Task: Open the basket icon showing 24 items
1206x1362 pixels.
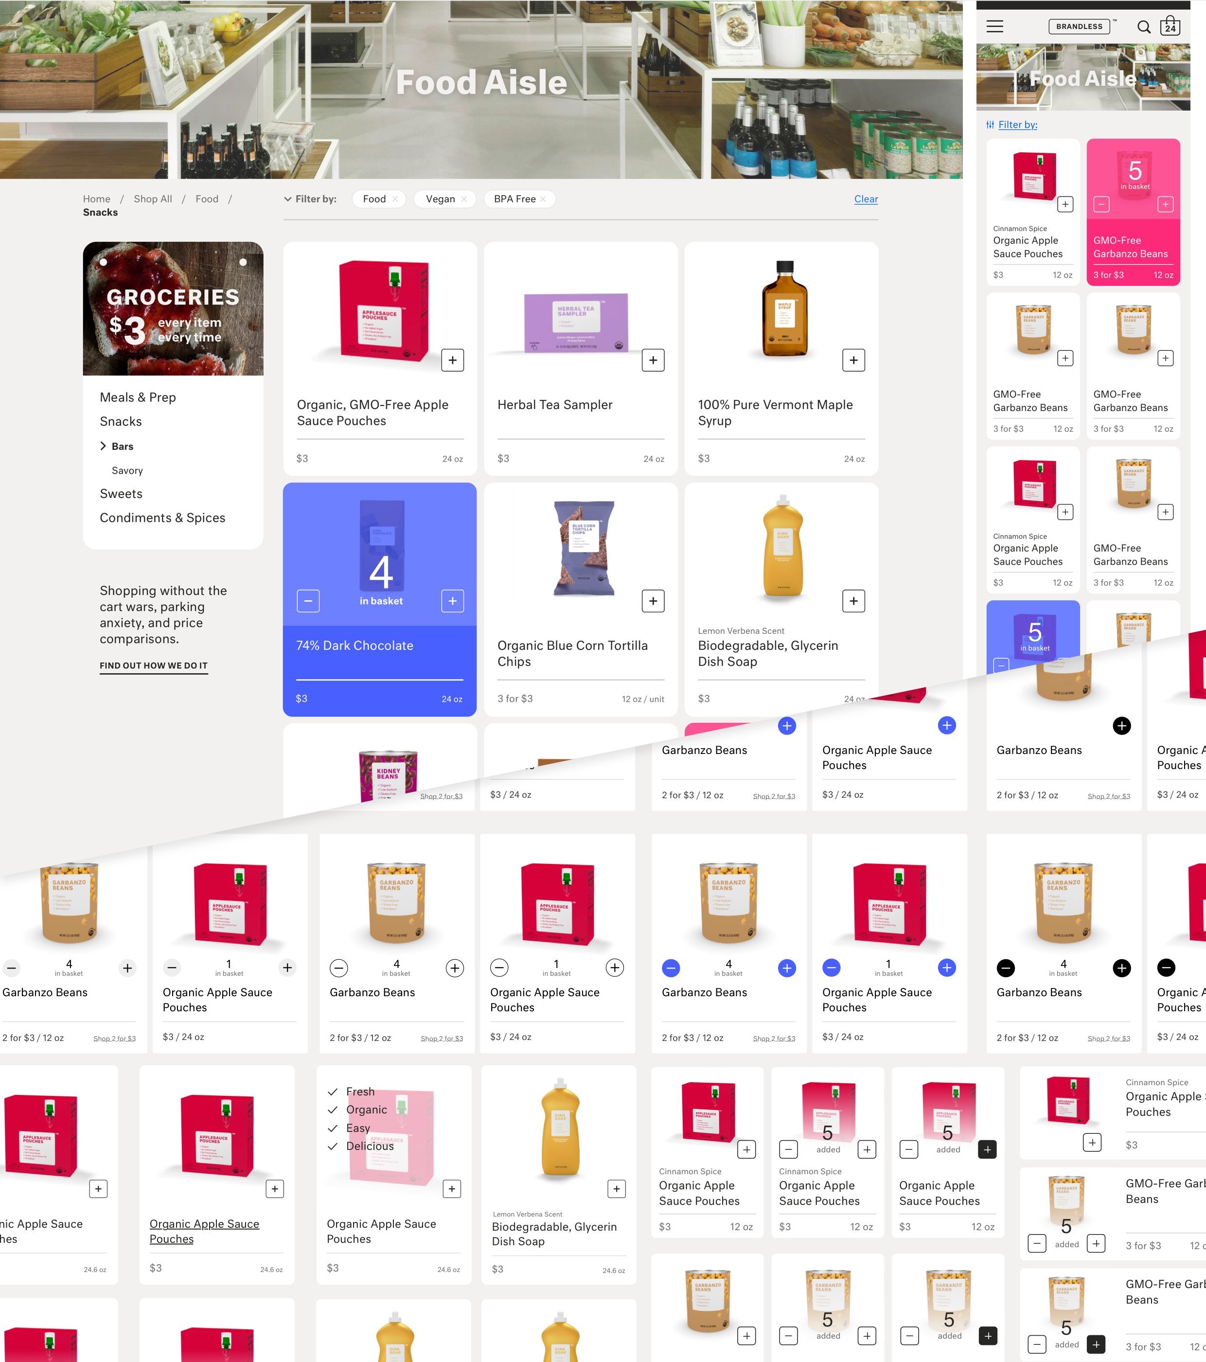Action: tap(1170, 26)
